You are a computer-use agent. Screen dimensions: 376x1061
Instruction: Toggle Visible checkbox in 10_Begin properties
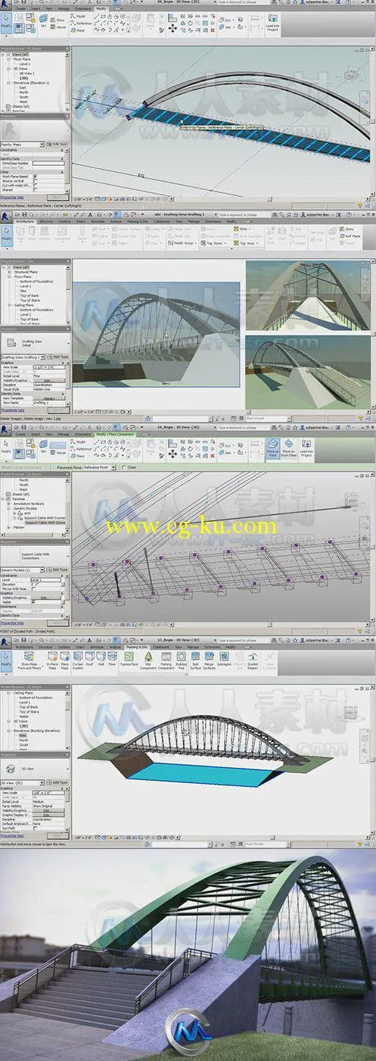[x=33, y=602]
